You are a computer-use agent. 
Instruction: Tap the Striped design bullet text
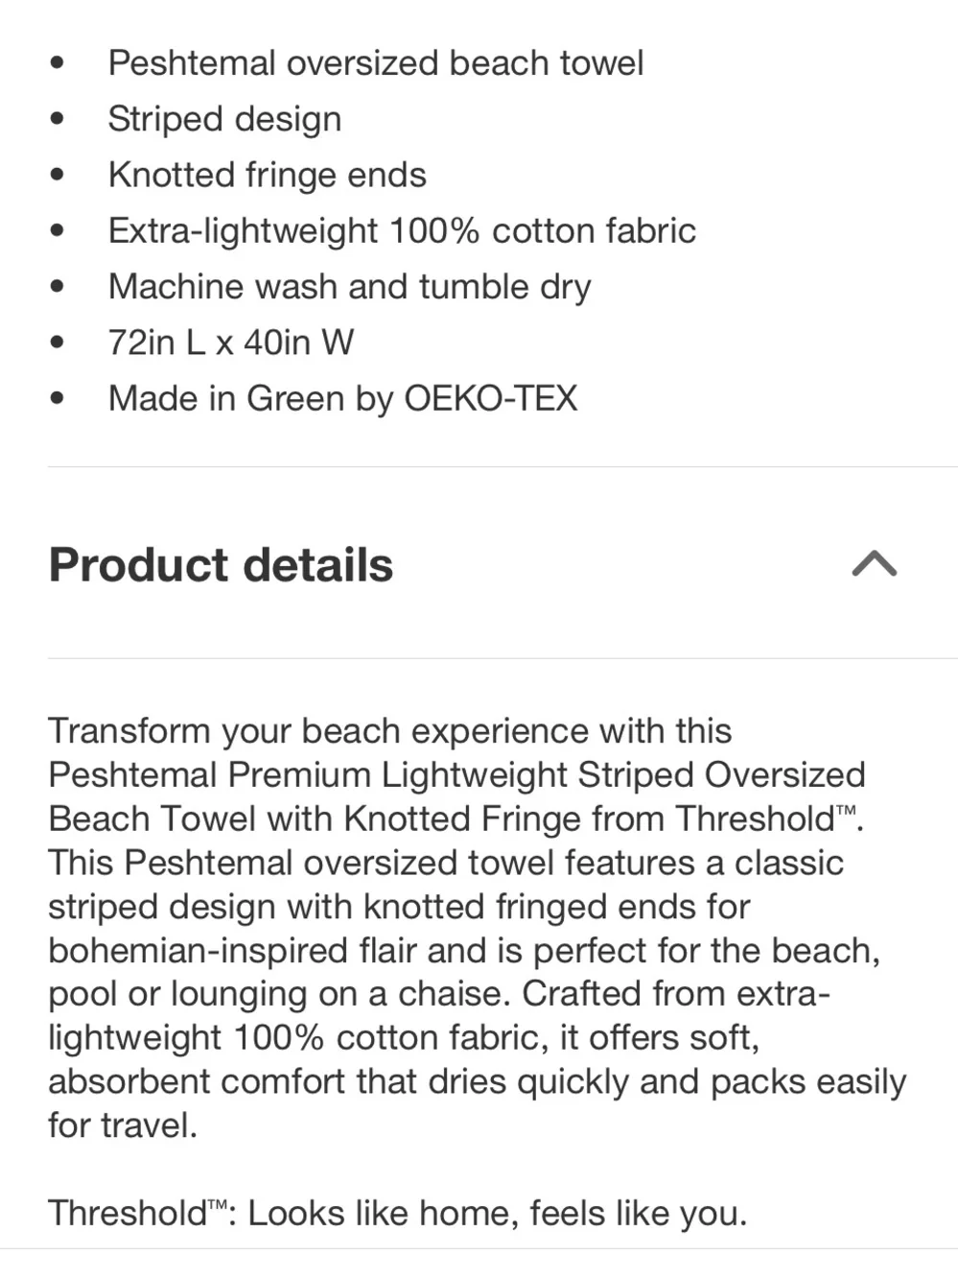coord(224,119)
